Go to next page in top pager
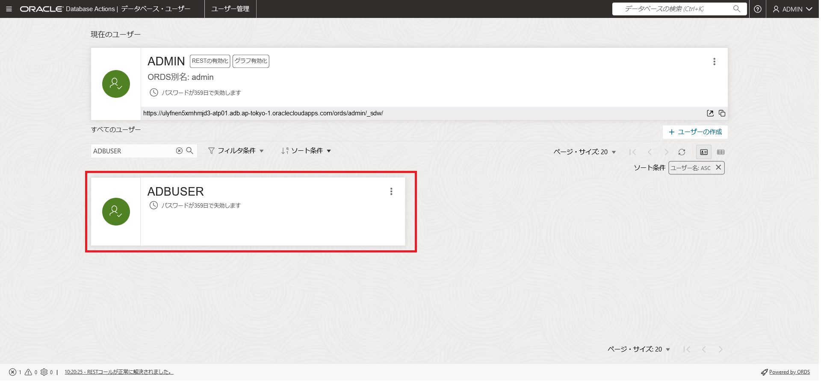Screen dimensions: 821x381 [666, 152]
